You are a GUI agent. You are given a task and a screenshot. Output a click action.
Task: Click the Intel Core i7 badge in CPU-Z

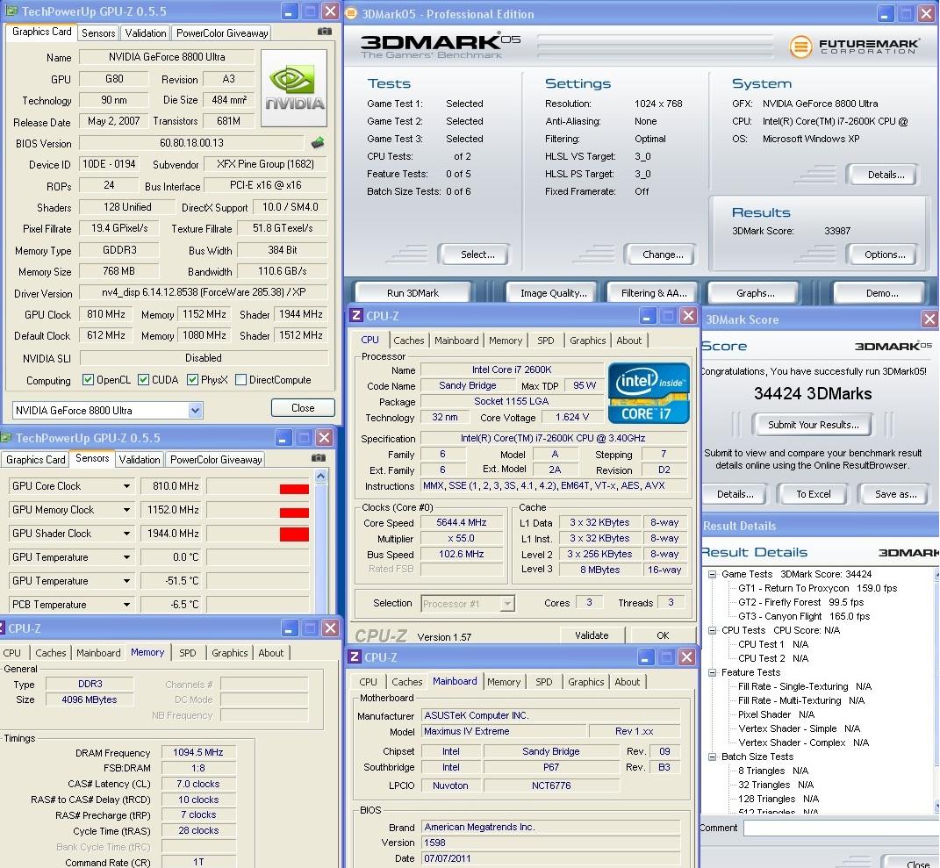tap(649, 393)
